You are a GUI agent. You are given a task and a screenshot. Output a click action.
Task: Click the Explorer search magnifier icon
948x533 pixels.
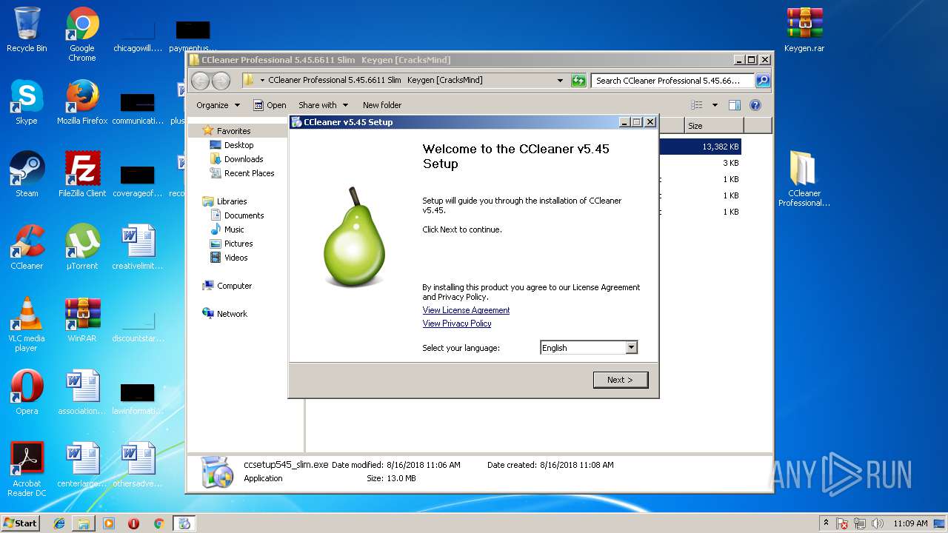[763, 81]
